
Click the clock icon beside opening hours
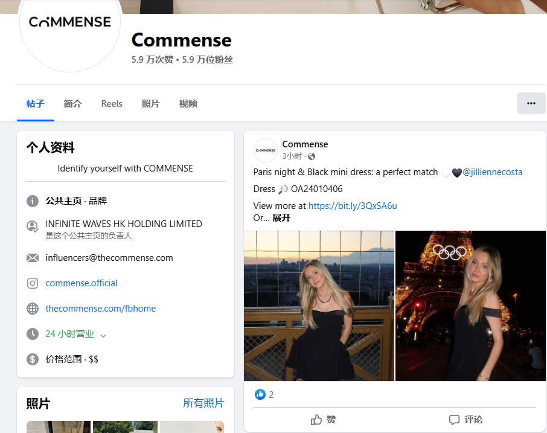pyautogui.click(x=33, y=334)
